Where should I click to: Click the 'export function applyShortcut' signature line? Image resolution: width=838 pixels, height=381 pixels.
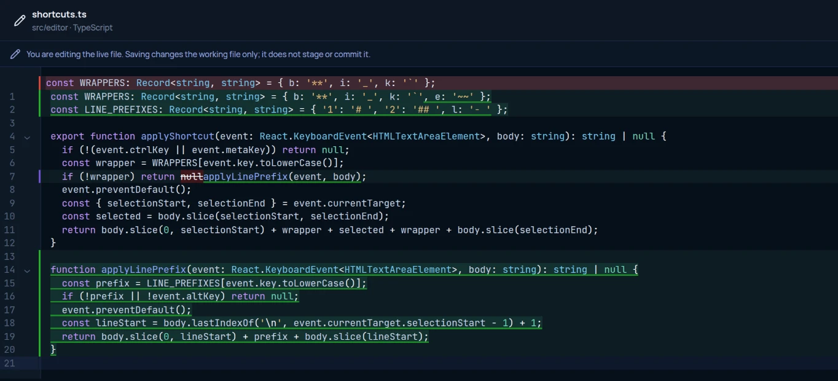[358, 136]
